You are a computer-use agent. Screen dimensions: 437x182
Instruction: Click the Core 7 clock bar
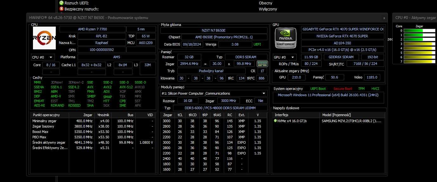point(420,62)
